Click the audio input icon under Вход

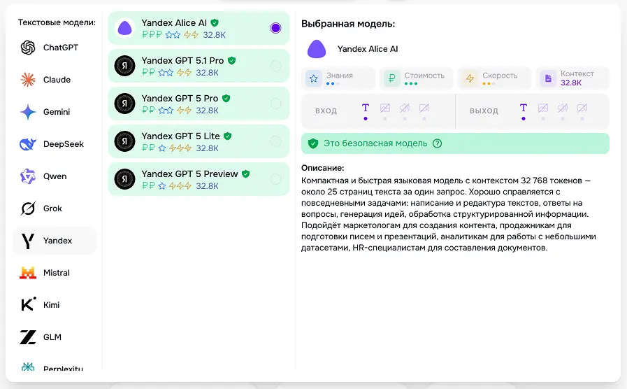(405, 108)
